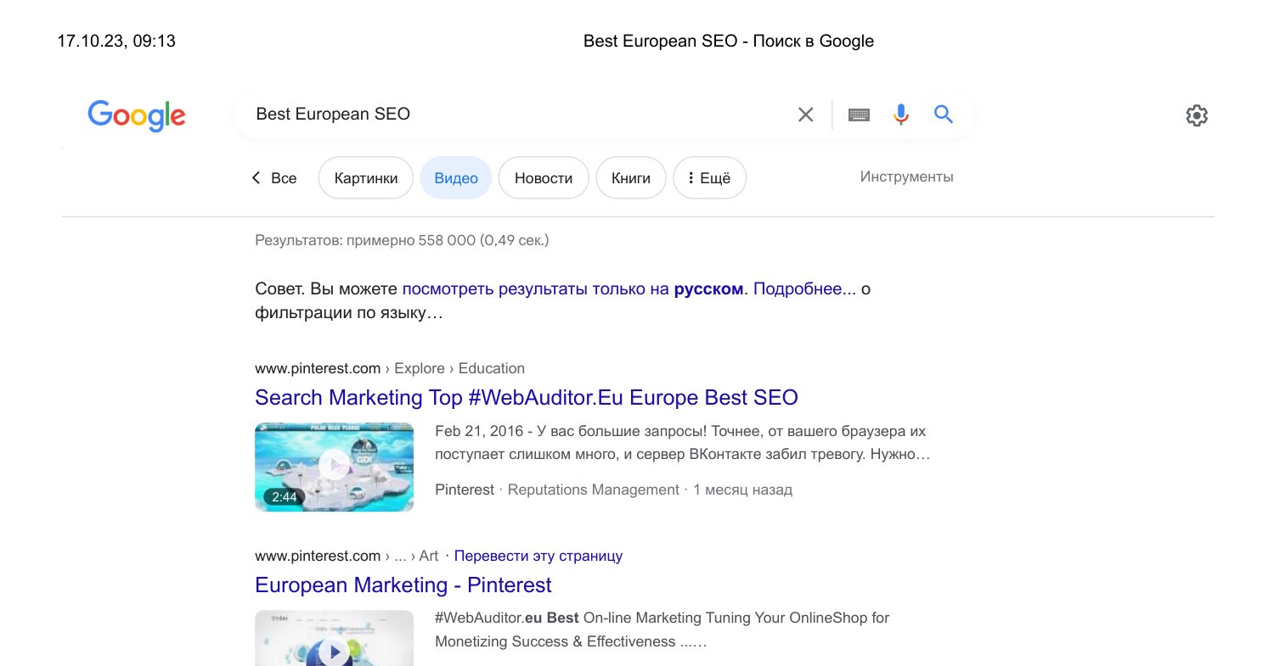Select the Книги filter
1274x666 pixels.
click(631, 178)
